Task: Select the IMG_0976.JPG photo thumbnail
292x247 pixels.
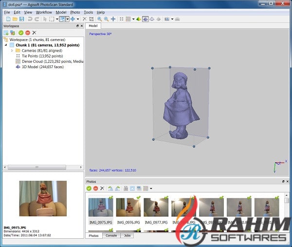Action: click(128, 208)
